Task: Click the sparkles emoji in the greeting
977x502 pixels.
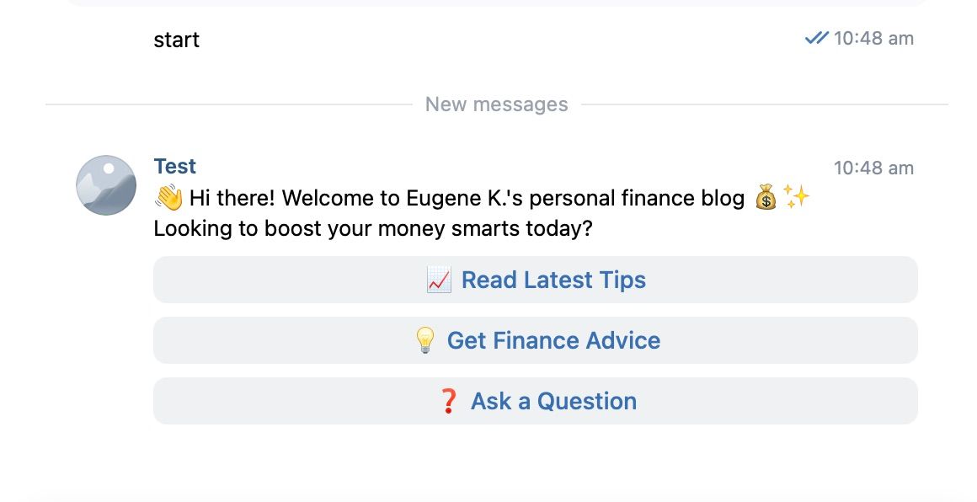Action: pyautogui.click(x=796, y=197)
